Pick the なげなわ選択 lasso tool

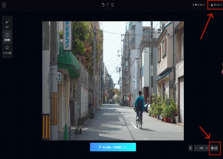[x=7, y=50]
